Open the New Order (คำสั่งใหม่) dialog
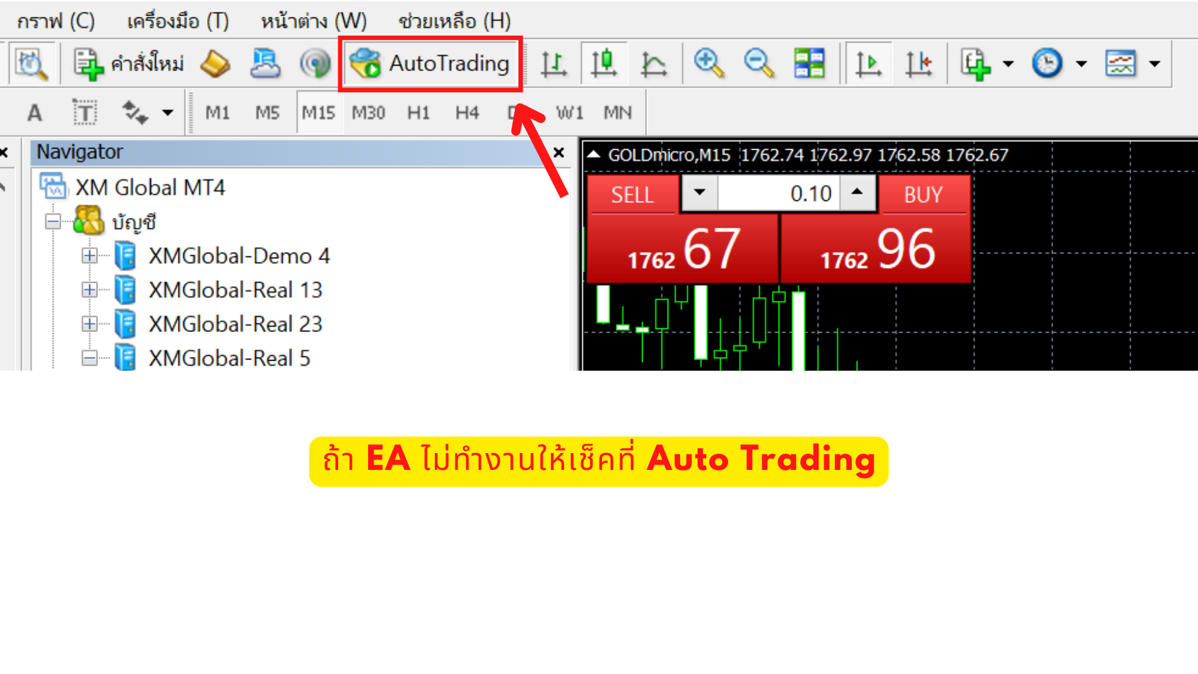The image size is (1198, 674). (x=129, y=64)
